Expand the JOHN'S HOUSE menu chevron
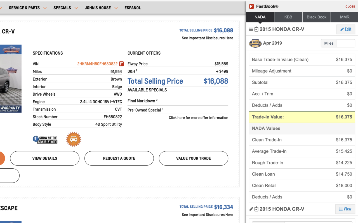The image size is (358, 223). pos(116,8)
